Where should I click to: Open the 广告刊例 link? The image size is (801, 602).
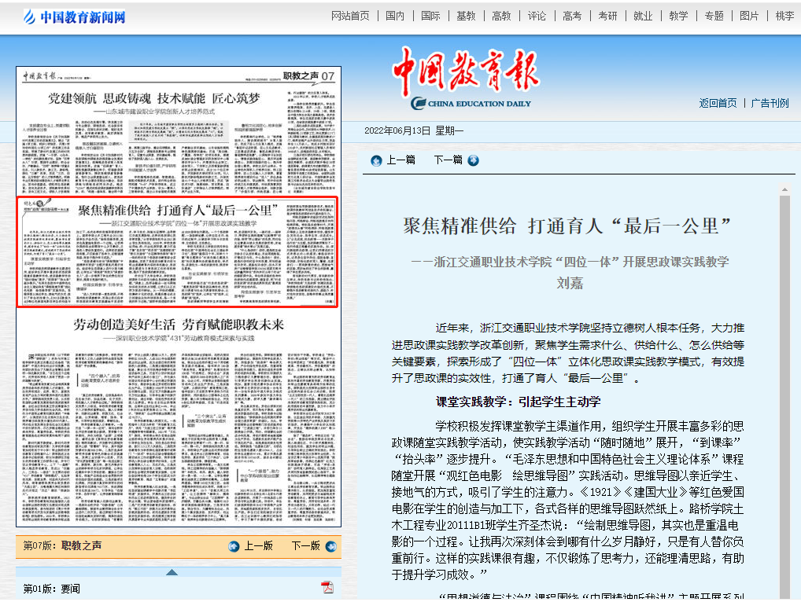point(770,103)
